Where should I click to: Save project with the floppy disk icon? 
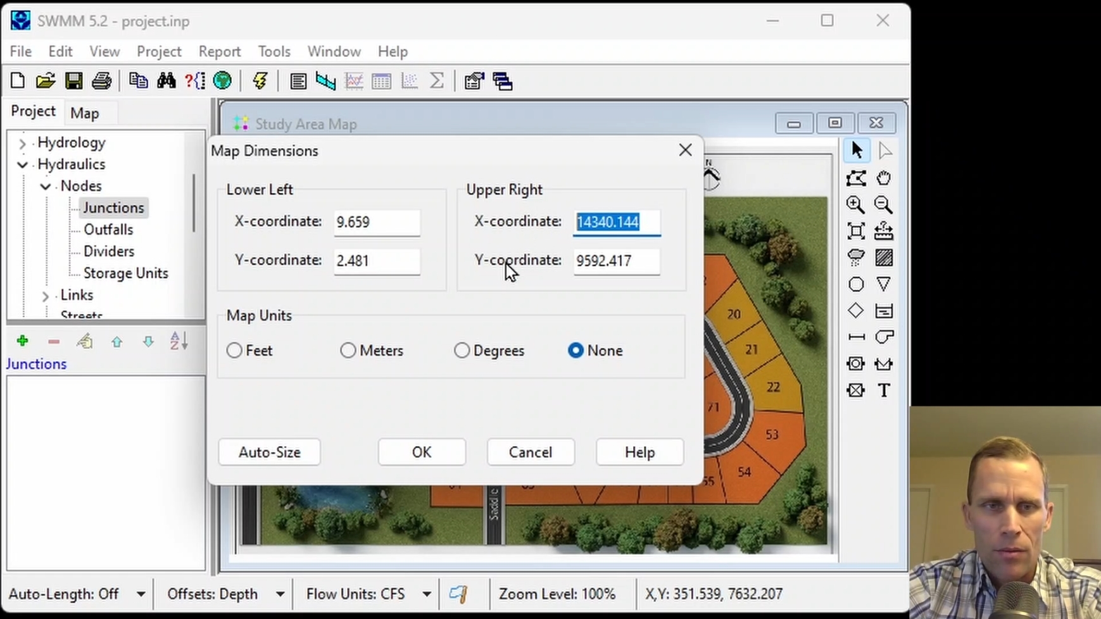click(x=73, y=81)
